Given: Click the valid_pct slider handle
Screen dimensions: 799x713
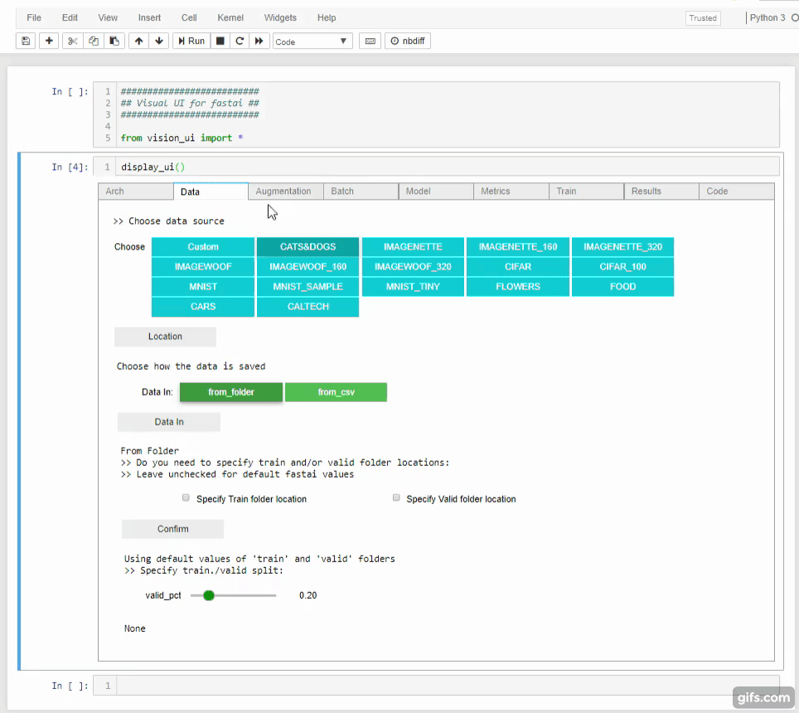Looking at the screenshot, I should coord(208,595).
